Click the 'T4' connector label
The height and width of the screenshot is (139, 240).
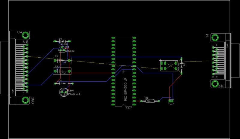point(207,36)
